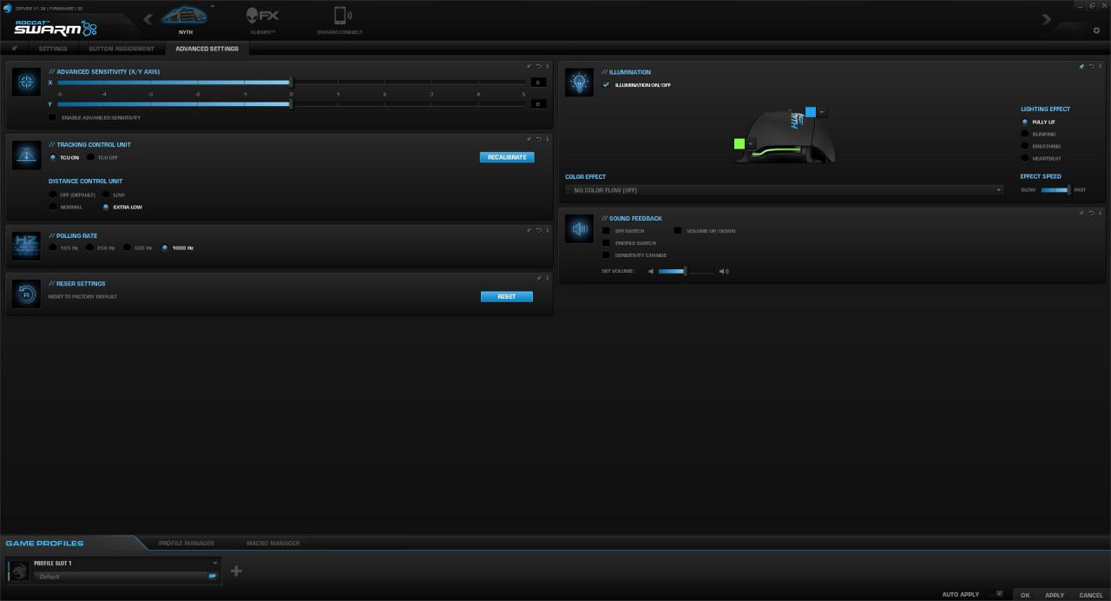Screen dimensions: 1111x601
Task: Open the AlienFX device icon
Action: pyautogui.click(x=263, y=15)
